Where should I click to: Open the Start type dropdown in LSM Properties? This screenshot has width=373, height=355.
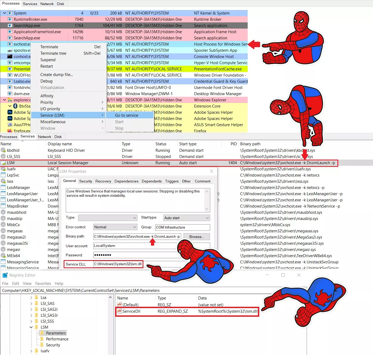186,218
